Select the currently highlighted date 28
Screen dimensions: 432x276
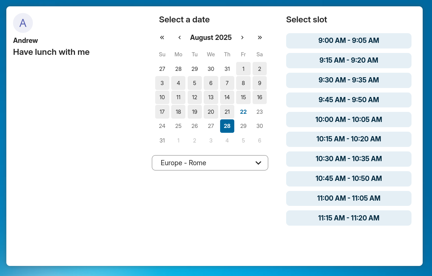point(227,126)
